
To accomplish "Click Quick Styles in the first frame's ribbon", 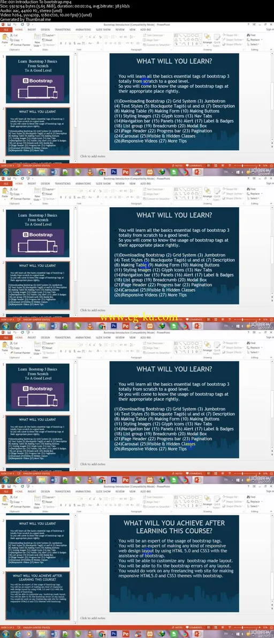I will pos(217,41).
